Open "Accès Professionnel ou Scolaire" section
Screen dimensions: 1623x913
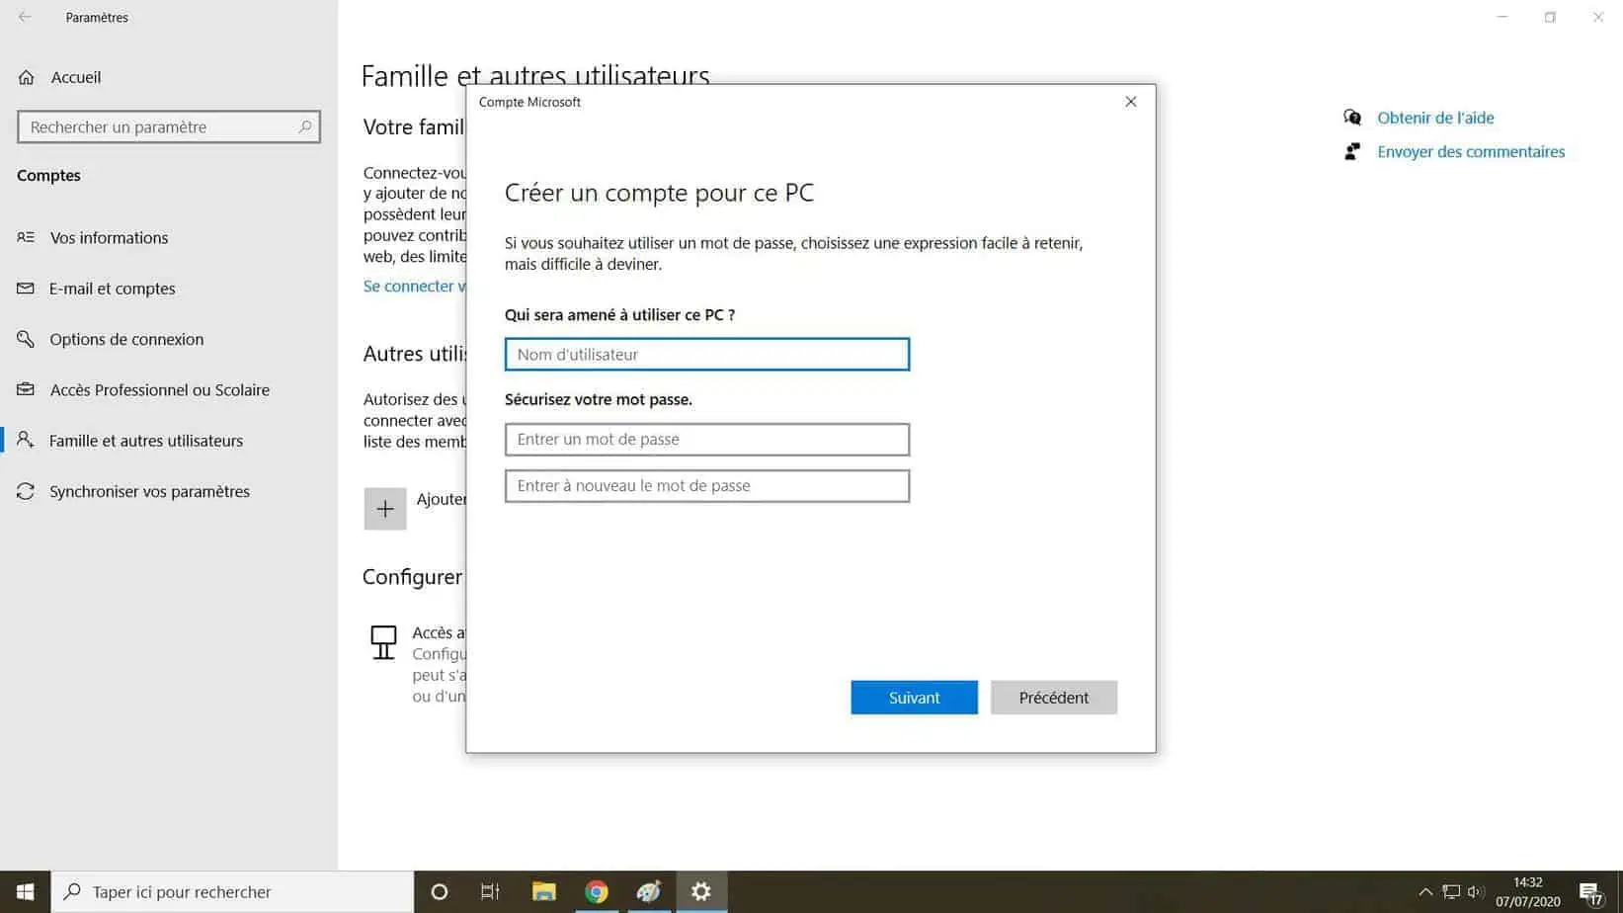[x=159, y=390]
